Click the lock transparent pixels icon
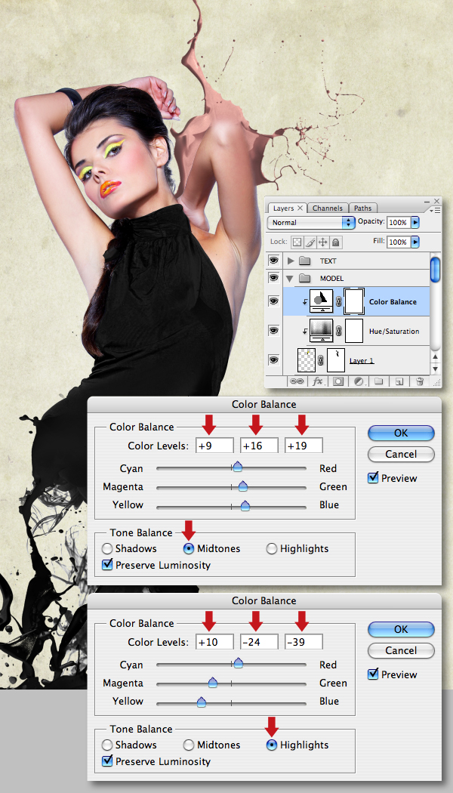Image resolution: width=453 pixels, height=793 pixels. (x=297, y=242)
